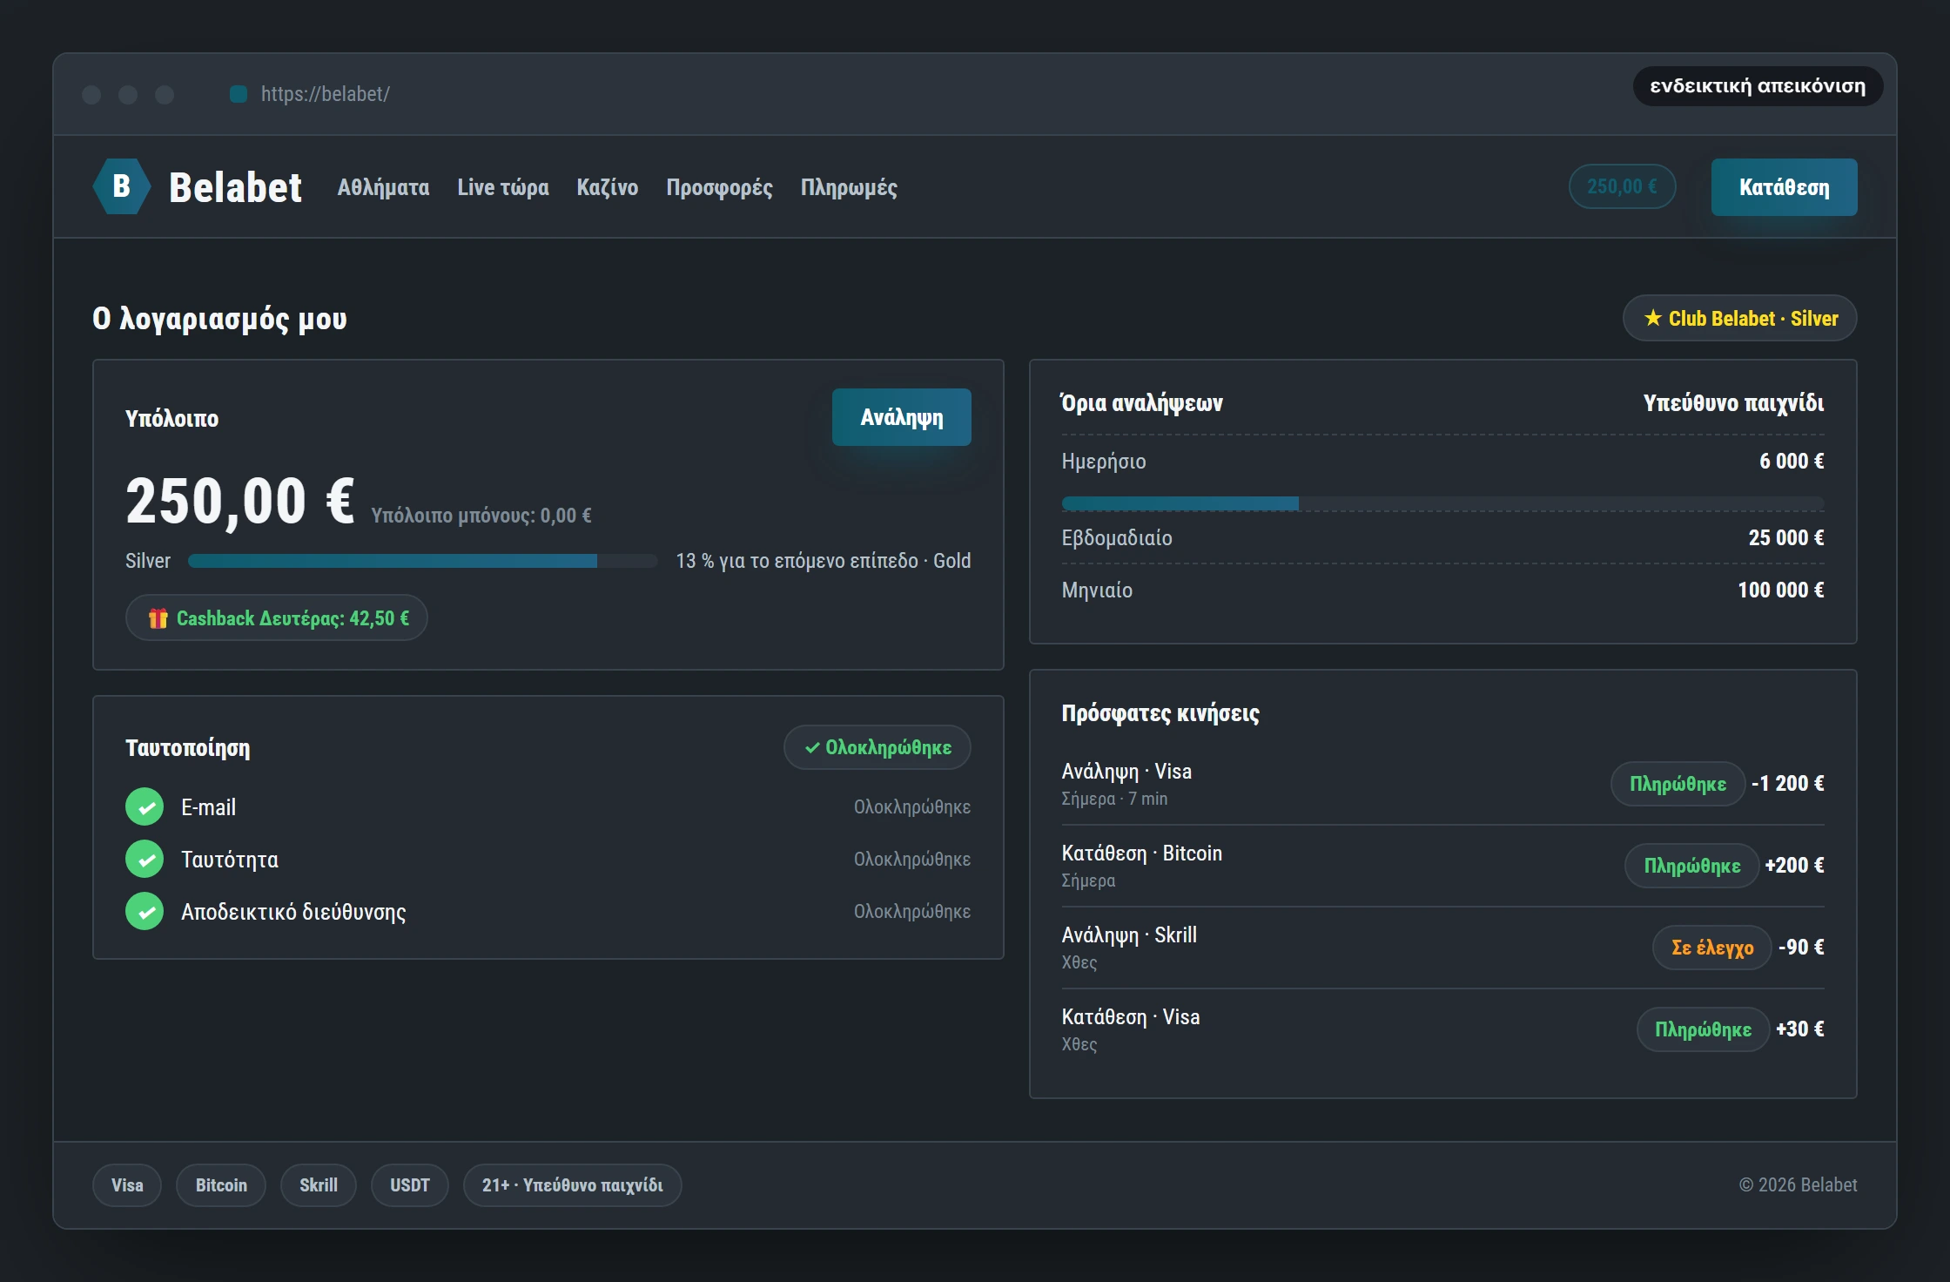This screenshot has width=1950, height=1282.
Task: Select the Ανάληψη · Visa transaction
Action: coord(1442,784)
